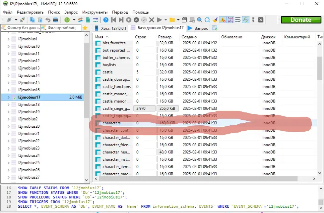Expand the l2jmobius17 database node
The image size is (324, 213).
tap(9, 97)
